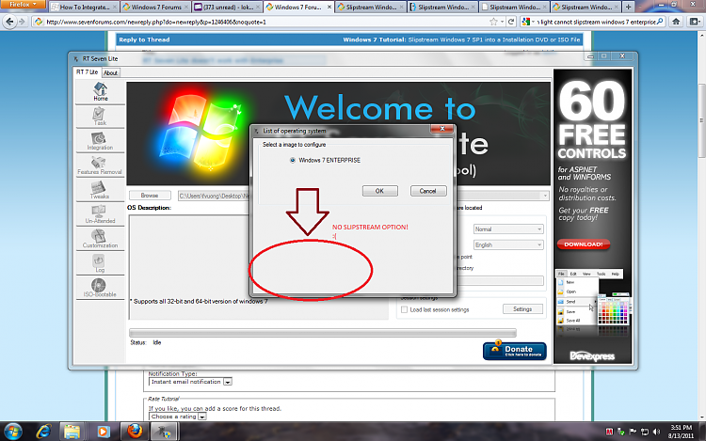Confirm with the OK button
This screenshot has height=441, width=706.
pyautogui.click(x=379, y=191)
